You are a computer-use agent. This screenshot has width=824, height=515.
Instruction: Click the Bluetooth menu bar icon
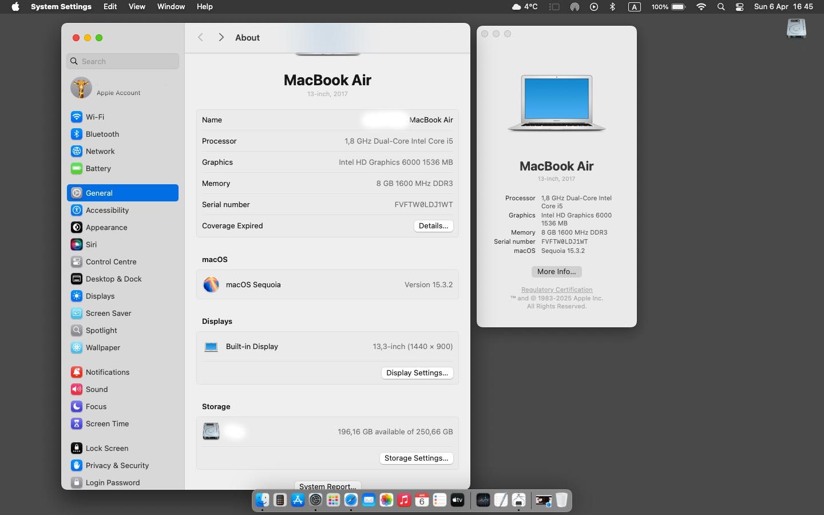point(612,7)
